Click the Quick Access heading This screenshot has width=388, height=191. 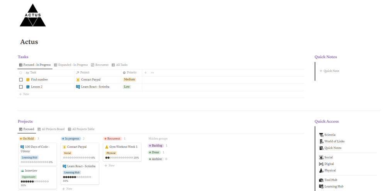[x=327, y=121]
